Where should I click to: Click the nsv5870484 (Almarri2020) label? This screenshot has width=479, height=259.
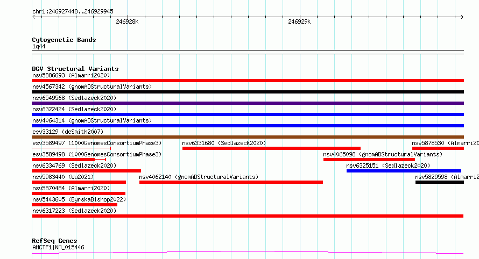71,188
